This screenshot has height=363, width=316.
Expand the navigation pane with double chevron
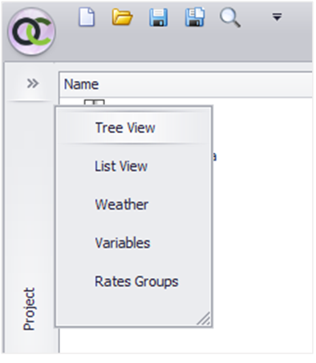pyautogui.click(x=33, y=83)
